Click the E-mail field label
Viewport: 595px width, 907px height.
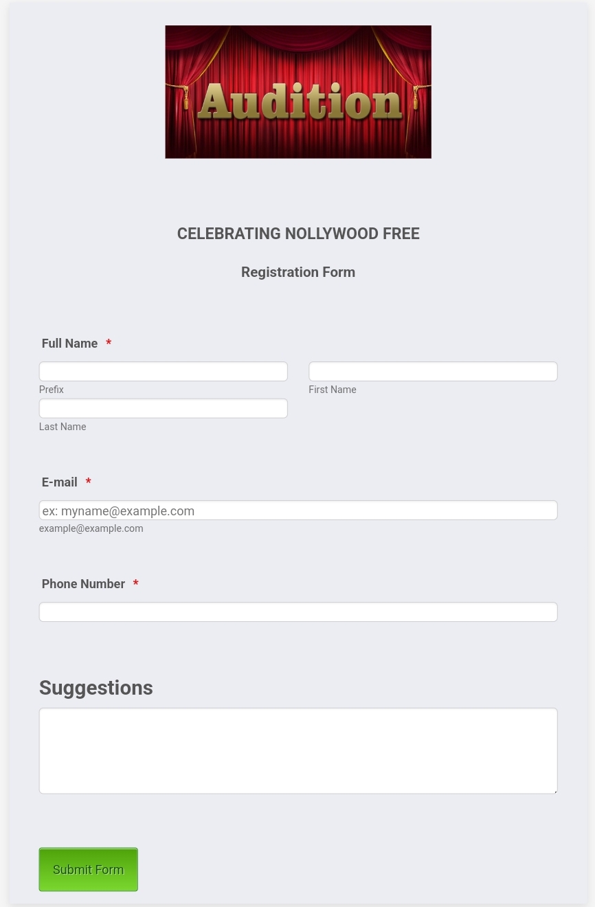coord(59,482)
